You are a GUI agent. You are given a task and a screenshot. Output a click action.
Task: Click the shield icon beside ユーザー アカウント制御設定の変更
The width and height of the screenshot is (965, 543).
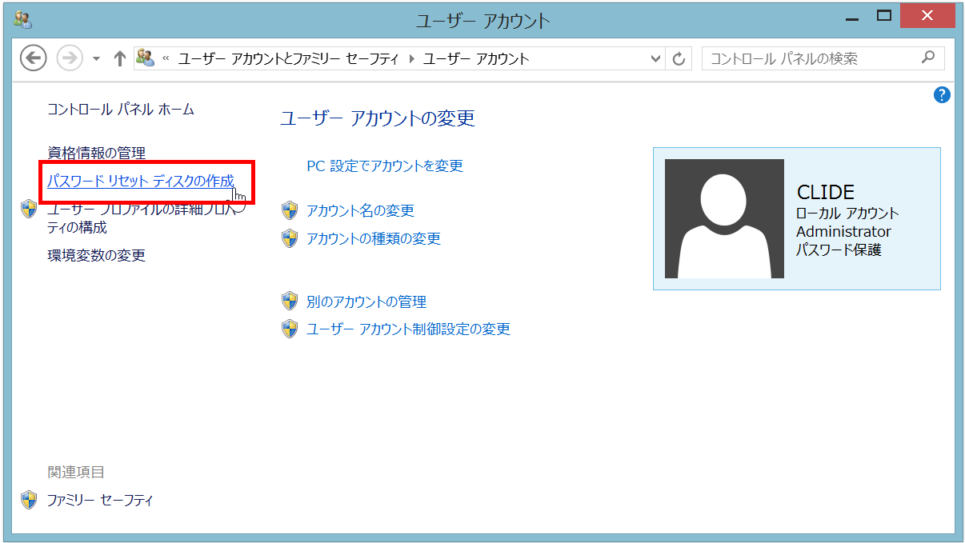coord(290,329)
